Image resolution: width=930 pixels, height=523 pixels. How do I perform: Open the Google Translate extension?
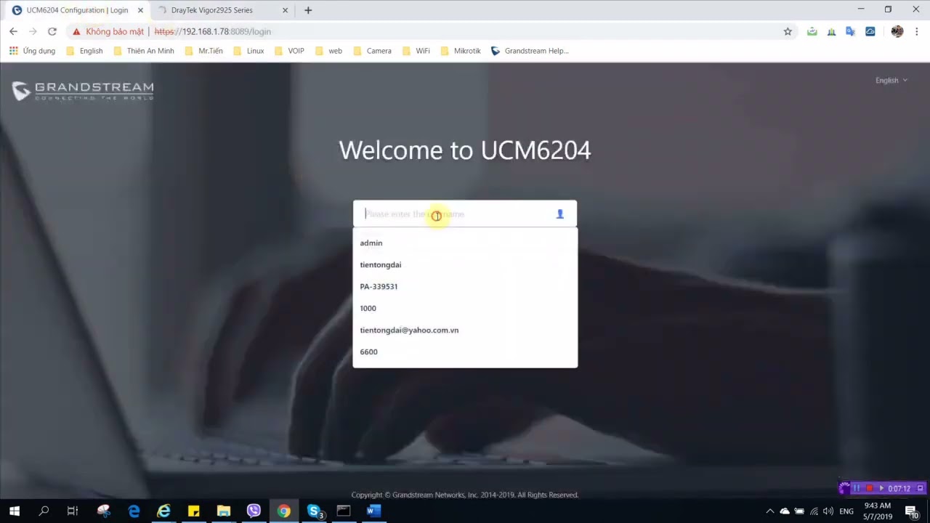point(851,31)
